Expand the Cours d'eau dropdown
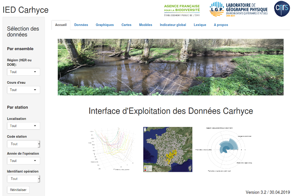Image resolution: width=292 pixels, height=196 pixels. pyautogui.click(x=23, y=90)
